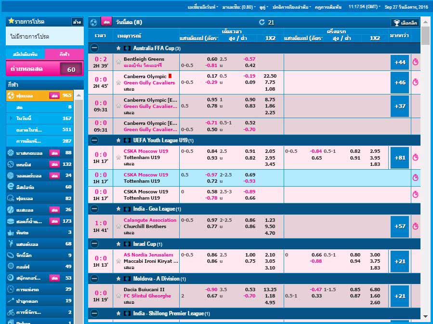The image size is (433, 324).
Task: Open the baseball sport with 26 events
Action: tap(40, 210)
